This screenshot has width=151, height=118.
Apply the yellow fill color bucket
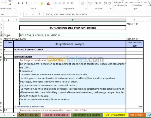tap(42, 3)
